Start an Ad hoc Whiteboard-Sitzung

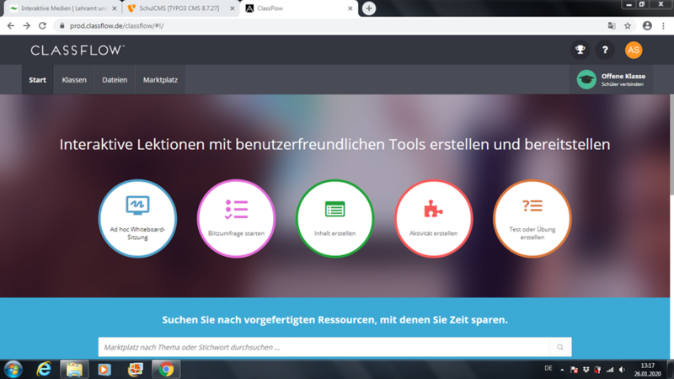(137, 218)
